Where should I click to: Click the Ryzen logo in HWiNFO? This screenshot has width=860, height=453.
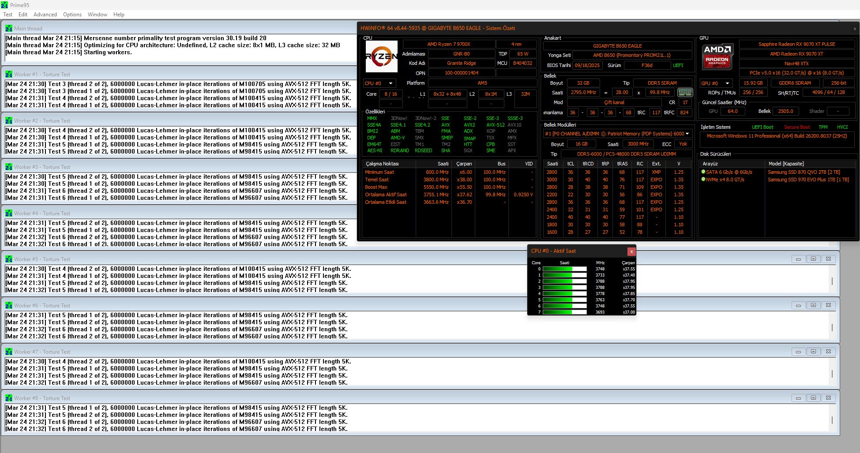382,56
